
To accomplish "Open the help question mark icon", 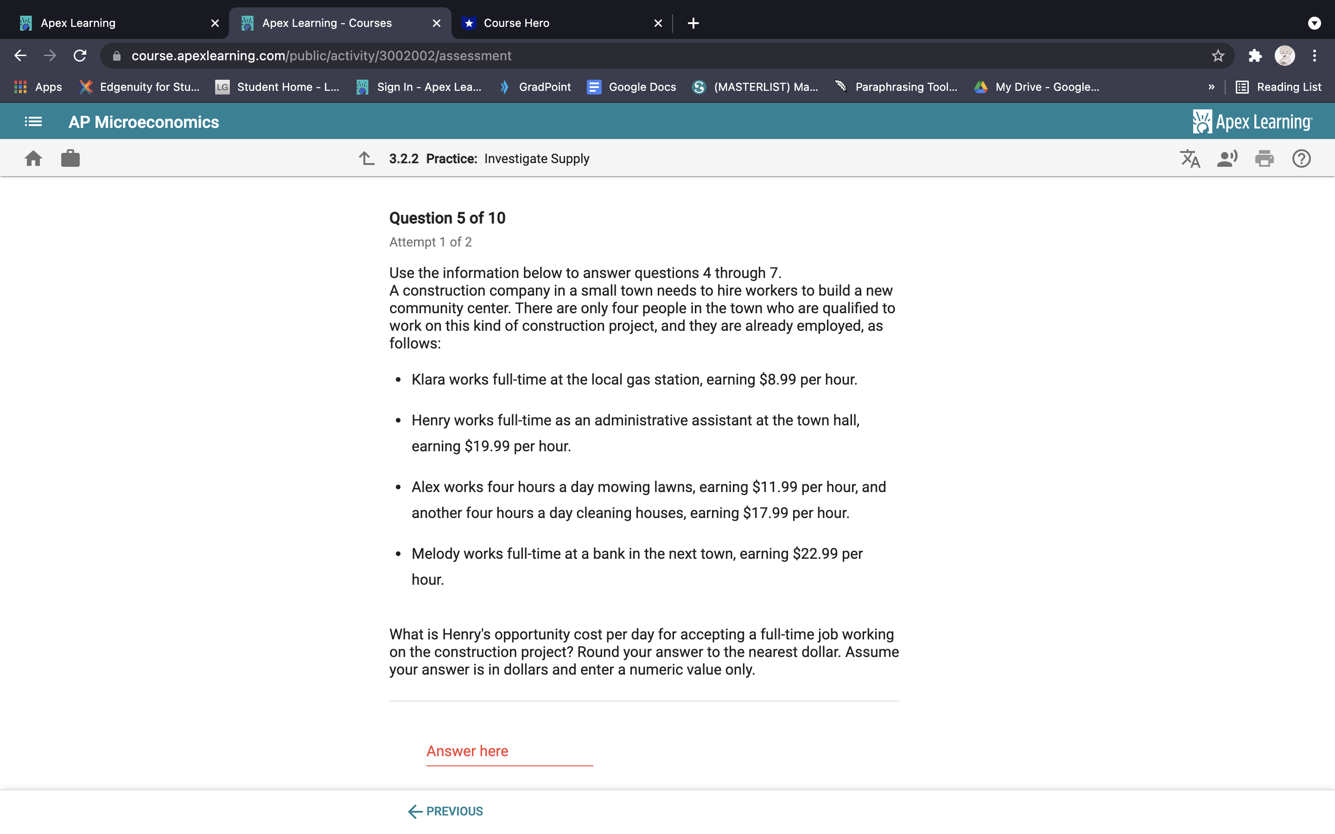I will [1301, 159].
